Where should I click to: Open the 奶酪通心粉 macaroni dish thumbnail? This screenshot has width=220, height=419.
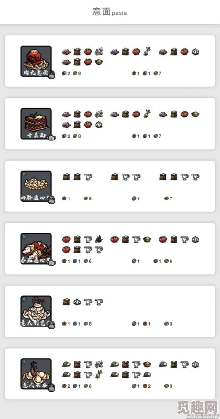(x=36, y=186)
